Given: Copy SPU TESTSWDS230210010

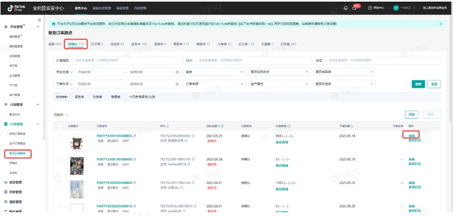Looking at the screenshot, I should [x=196, y=206].
